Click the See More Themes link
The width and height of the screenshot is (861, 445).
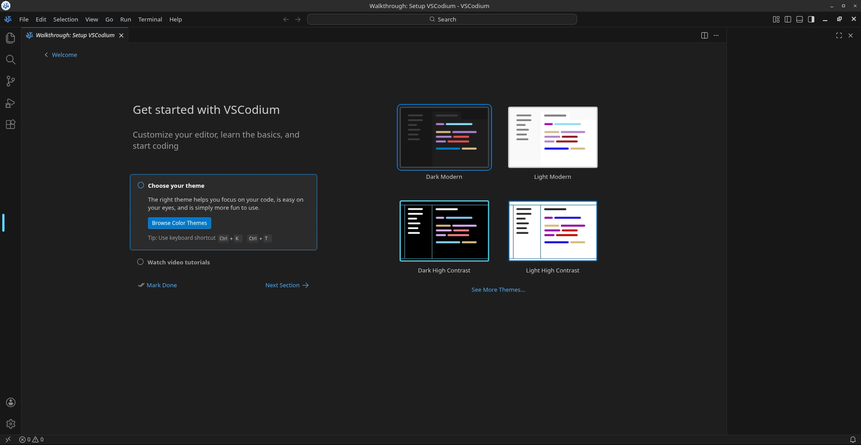click(498, 290)
